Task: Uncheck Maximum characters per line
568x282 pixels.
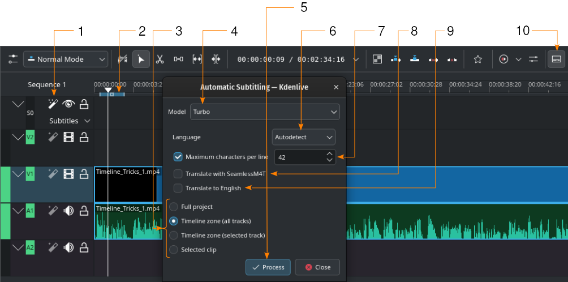Action: point(178,157)
